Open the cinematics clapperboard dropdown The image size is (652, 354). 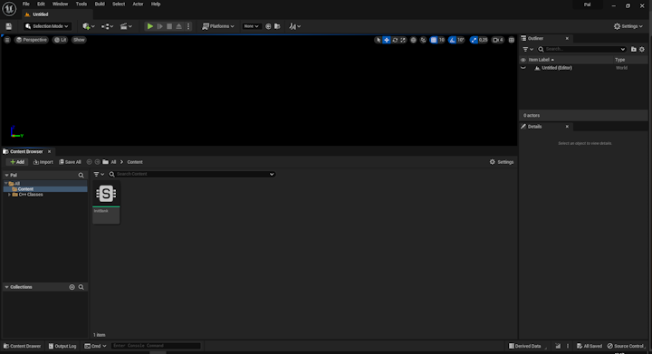[x=126, y=26]
